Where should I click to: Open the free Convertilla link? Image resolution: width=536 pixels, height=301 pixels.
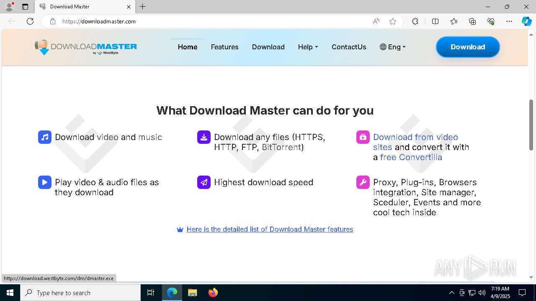click(411, 157)
